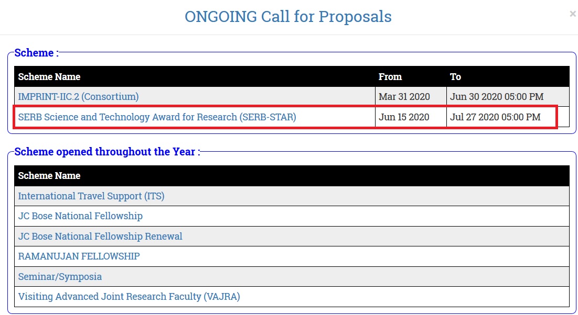578x315 pixels.
Task: Select the Jun 15 2020 start date cell
Action: pyautogui.click(x=411, y=117)
